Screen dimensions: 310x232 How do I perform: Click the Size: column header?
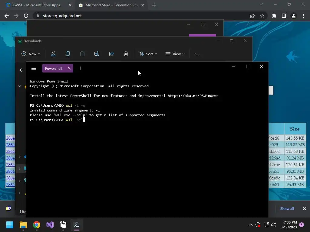pos(295,129)
